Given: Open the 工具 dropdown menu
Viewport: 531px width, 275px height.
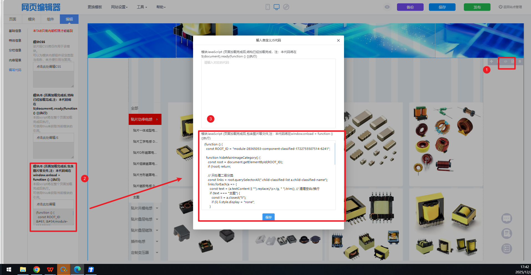Looking at the screenshot, I should click(x=142, y=7).
